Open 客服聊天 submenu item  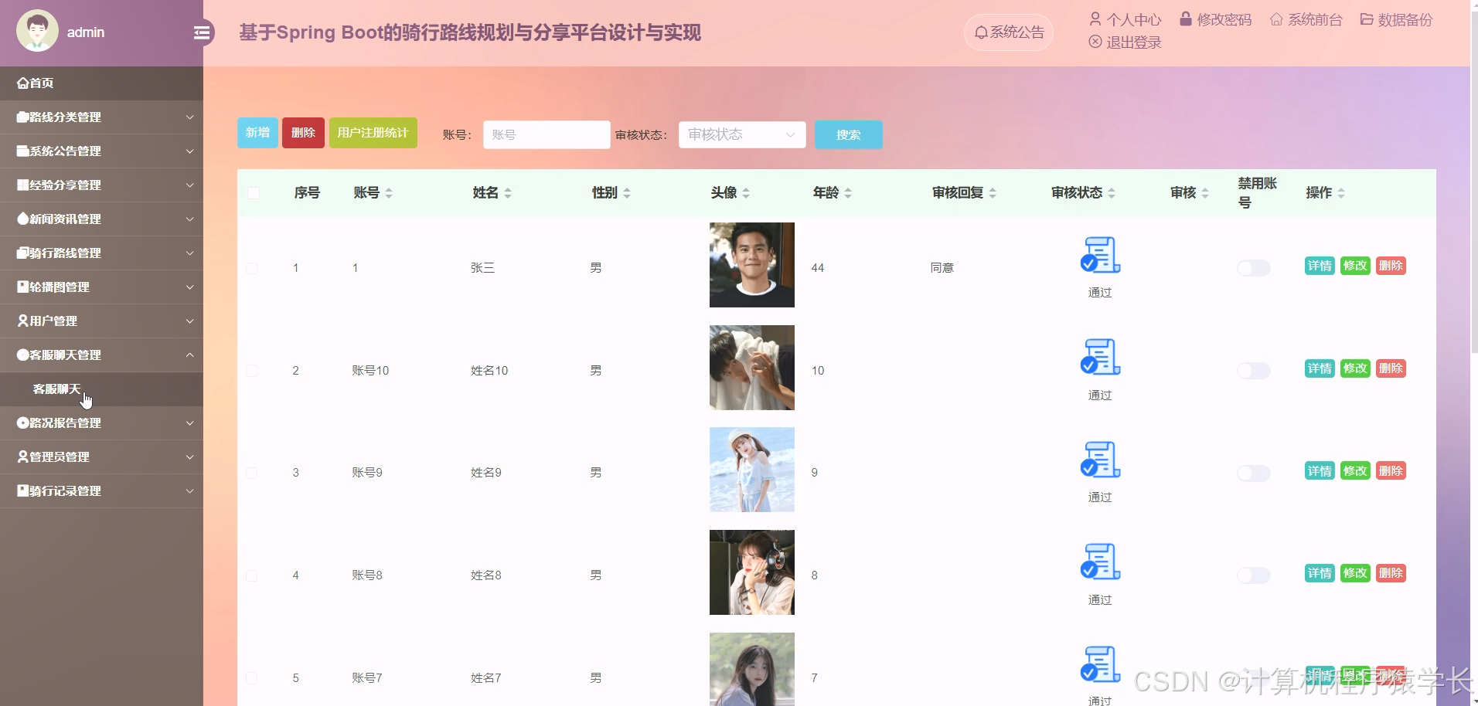(101, 389)
